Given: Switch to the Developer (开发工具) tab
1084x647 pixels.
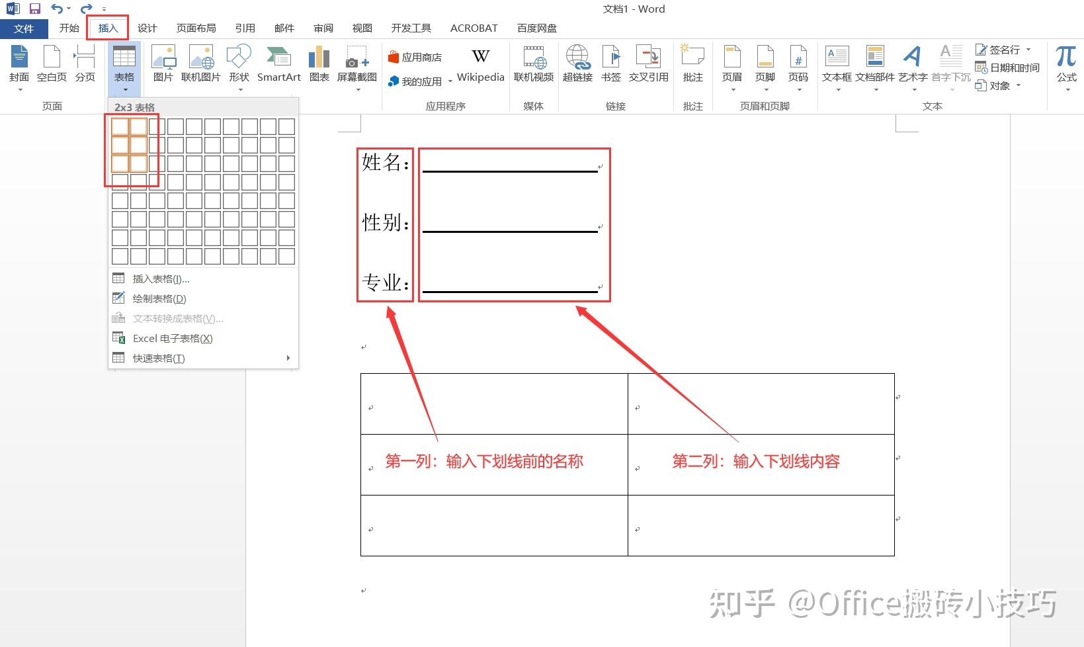Looking at the screenshot, I should (411, 28).
